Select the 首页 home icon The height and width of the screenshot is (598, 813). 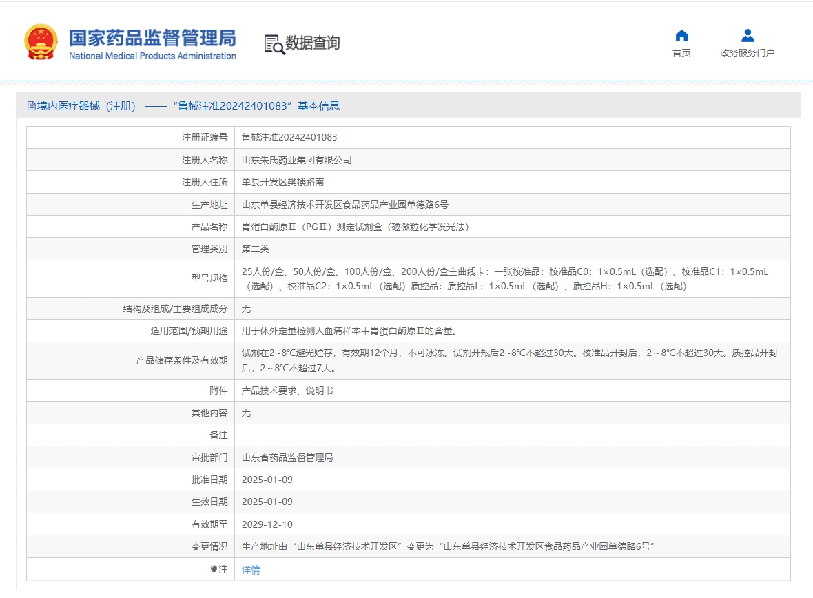coord(681,35)
